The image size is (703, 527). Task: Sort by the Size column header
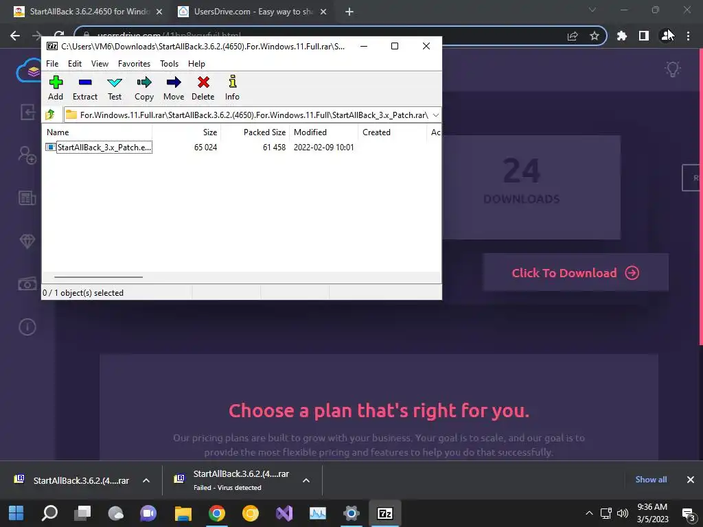point(187,132)
